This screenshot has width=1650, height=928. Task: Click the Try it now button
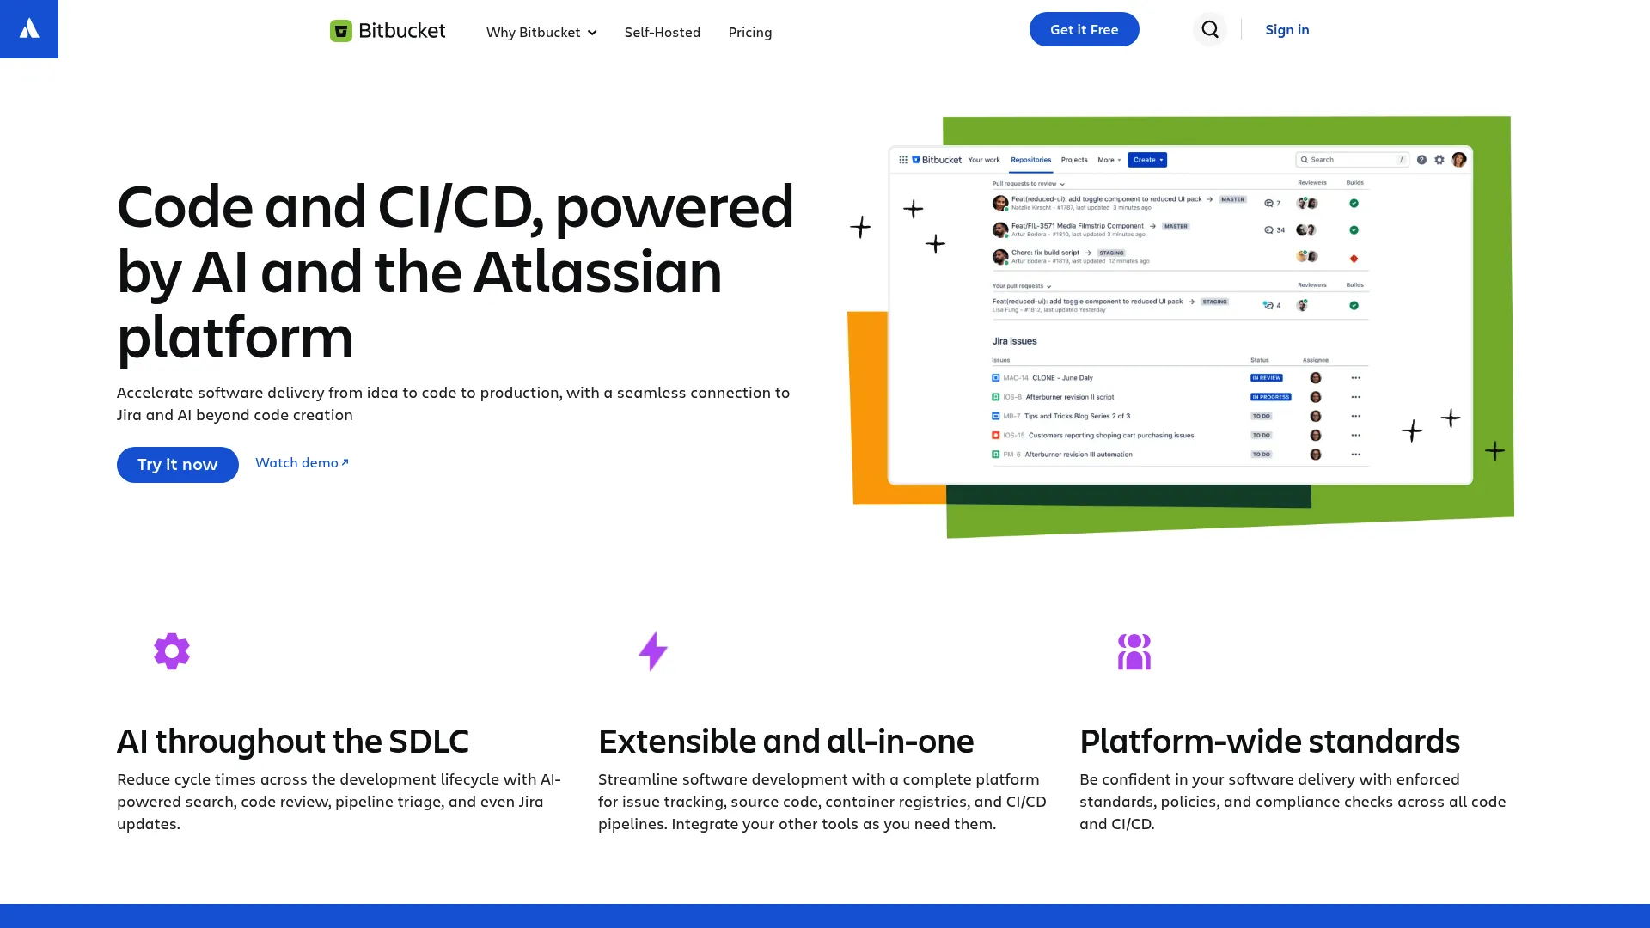pos(178,464)
